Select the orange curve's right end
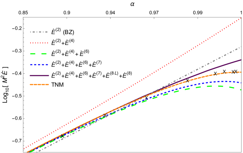The width and height of the screenshot is (243, 153). click(x=240, y=72)
